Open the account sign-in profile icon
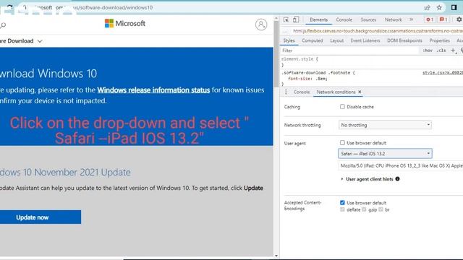This screenshot has height=260, width=463. coord(261,25)
